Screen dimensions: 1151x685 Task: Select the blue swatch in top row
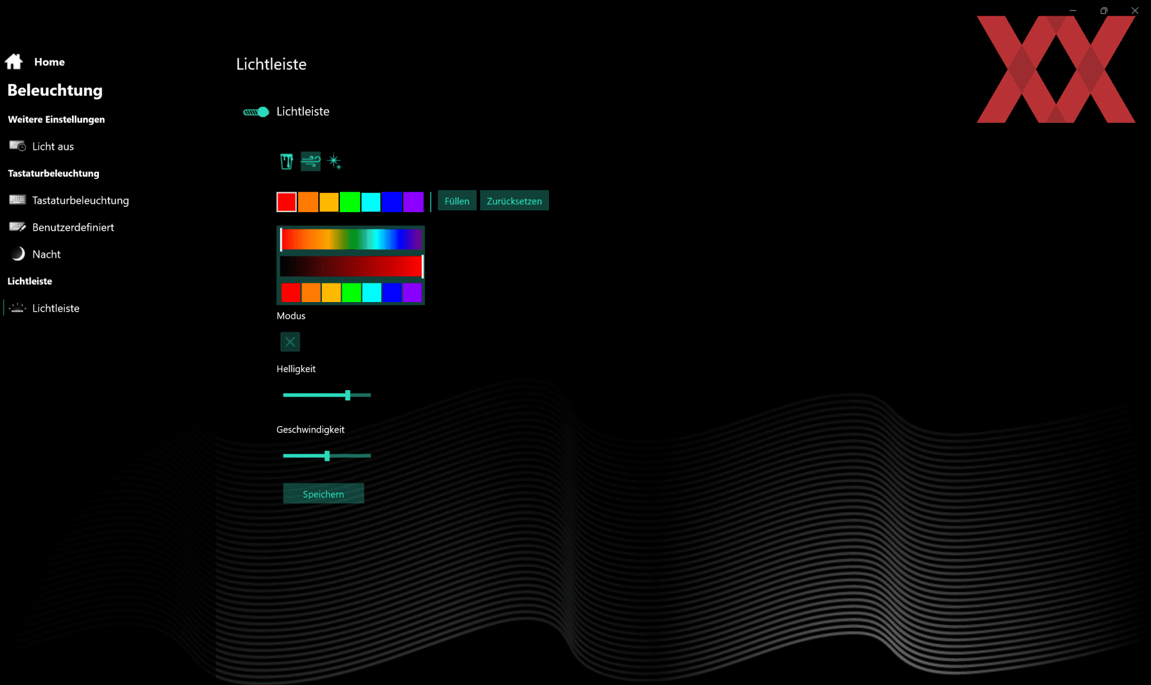[x=392, y=202]
